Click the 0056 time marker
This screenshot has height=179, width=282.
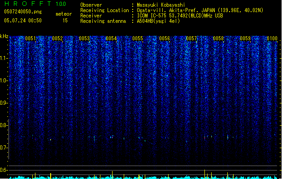point(165,38)
